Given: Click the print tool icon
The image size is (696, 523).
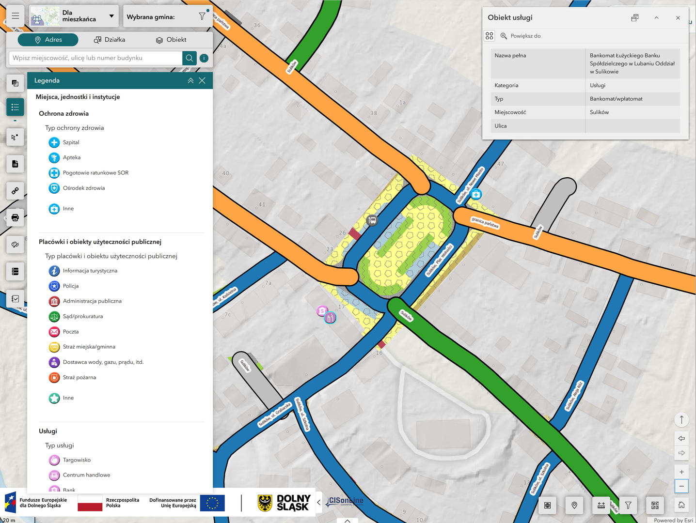Looking at the screenshot, I should click(x=15, y=217).
